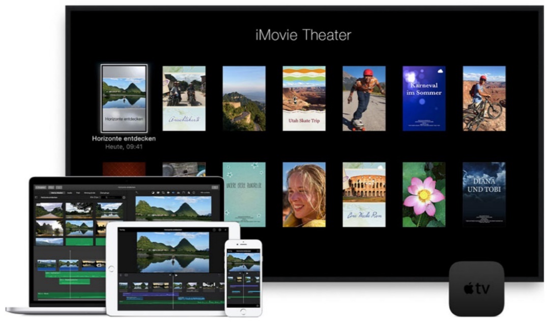Open the color correction palette icon on MacBook

coord(158,193)
